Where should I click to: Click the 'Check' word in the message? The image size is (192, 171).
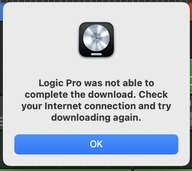[153, 94]
